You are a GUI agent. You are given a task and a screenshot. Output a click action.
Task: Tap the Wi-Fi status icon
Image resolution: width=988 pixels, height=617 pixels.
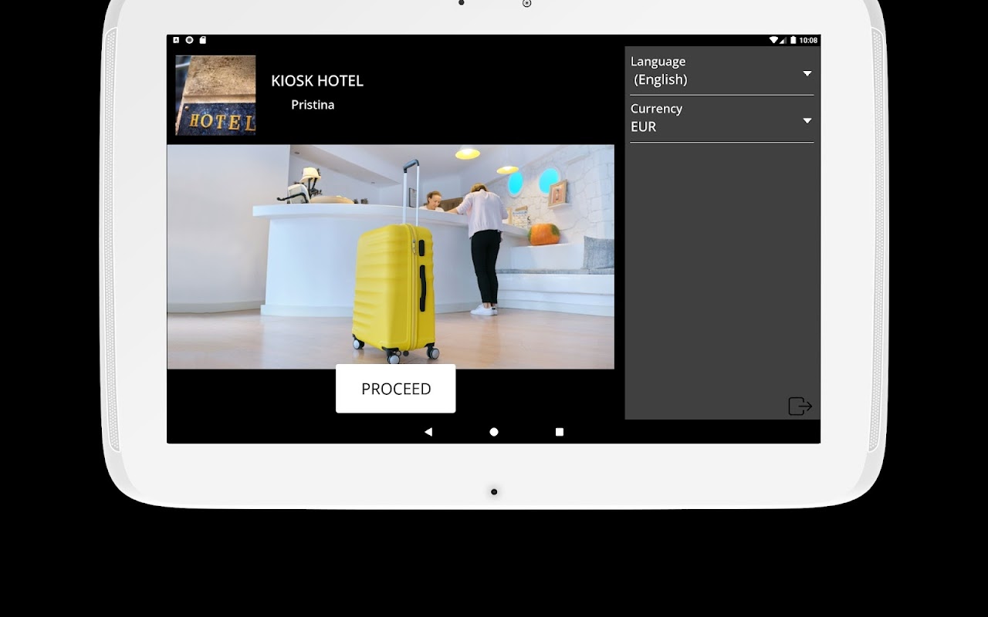(x=773, y=40)
